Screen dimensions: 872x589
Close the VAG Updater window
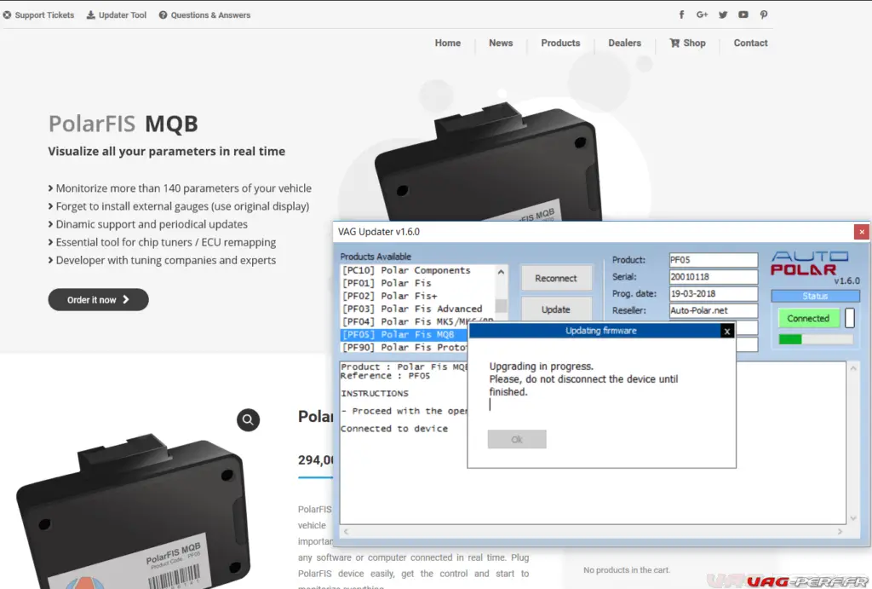coord(862,232)
